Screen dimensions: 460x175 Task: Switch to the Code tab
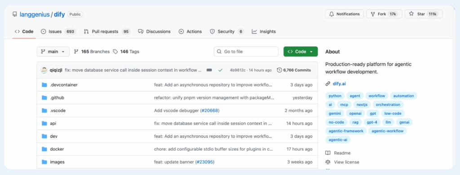coord(24,31)
